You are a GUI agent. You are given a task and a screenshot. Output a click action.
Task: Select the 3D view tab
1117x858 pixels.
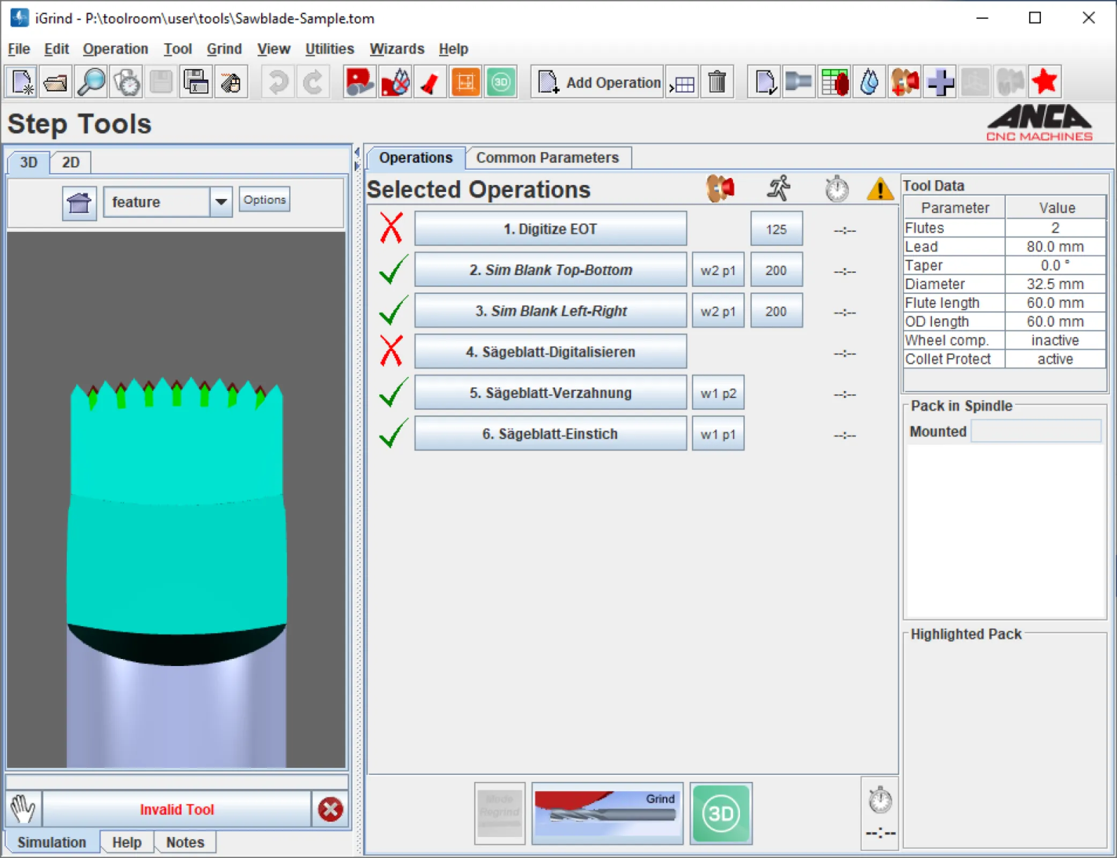(28, 162)
